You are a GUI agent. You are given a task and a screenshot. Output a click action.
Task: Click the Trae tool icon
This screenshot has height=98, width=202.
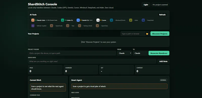68,26
